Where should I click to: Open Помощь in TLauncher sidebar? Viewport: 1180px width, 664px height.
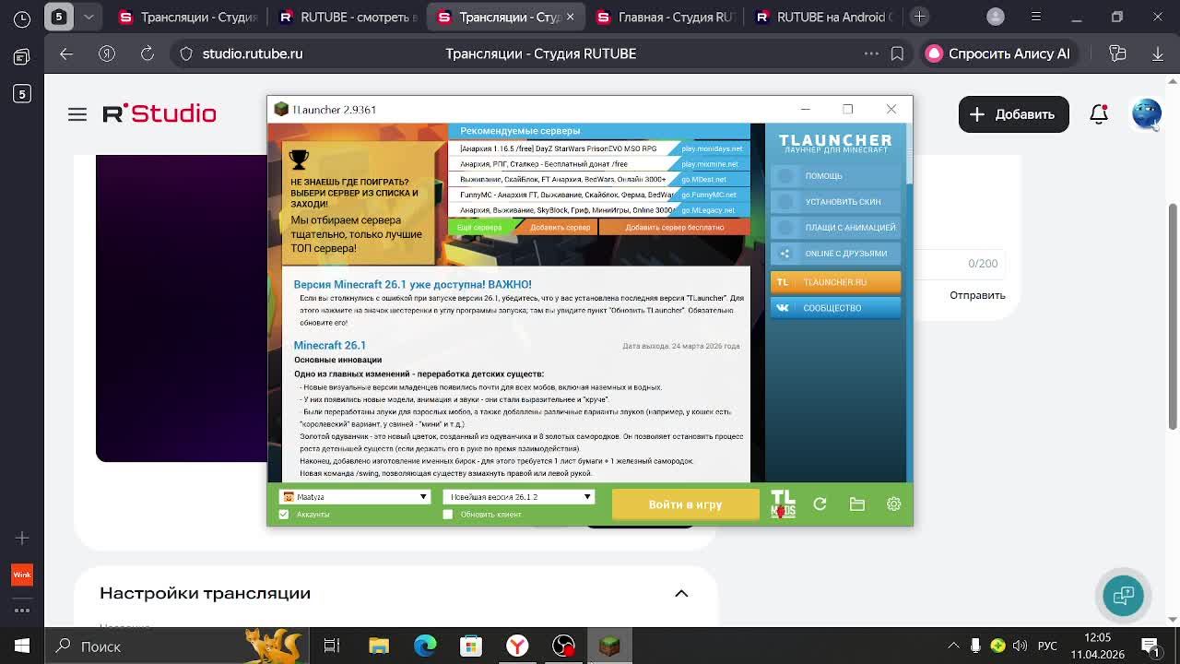[835, 175]
